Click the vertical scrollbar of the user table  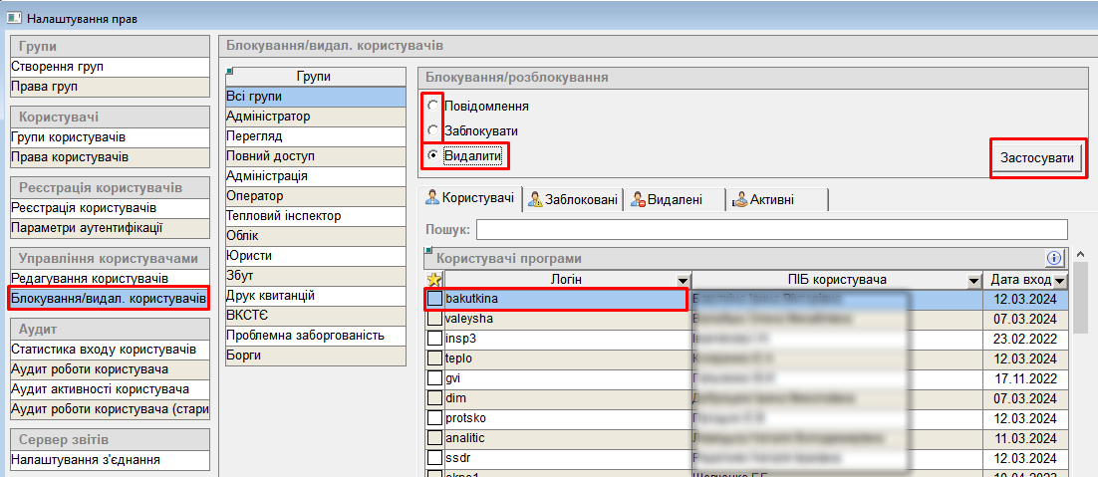coord(1078,378)
